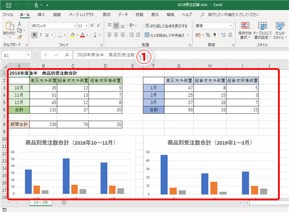Click the Name Box showing A1

click(14, 55)
